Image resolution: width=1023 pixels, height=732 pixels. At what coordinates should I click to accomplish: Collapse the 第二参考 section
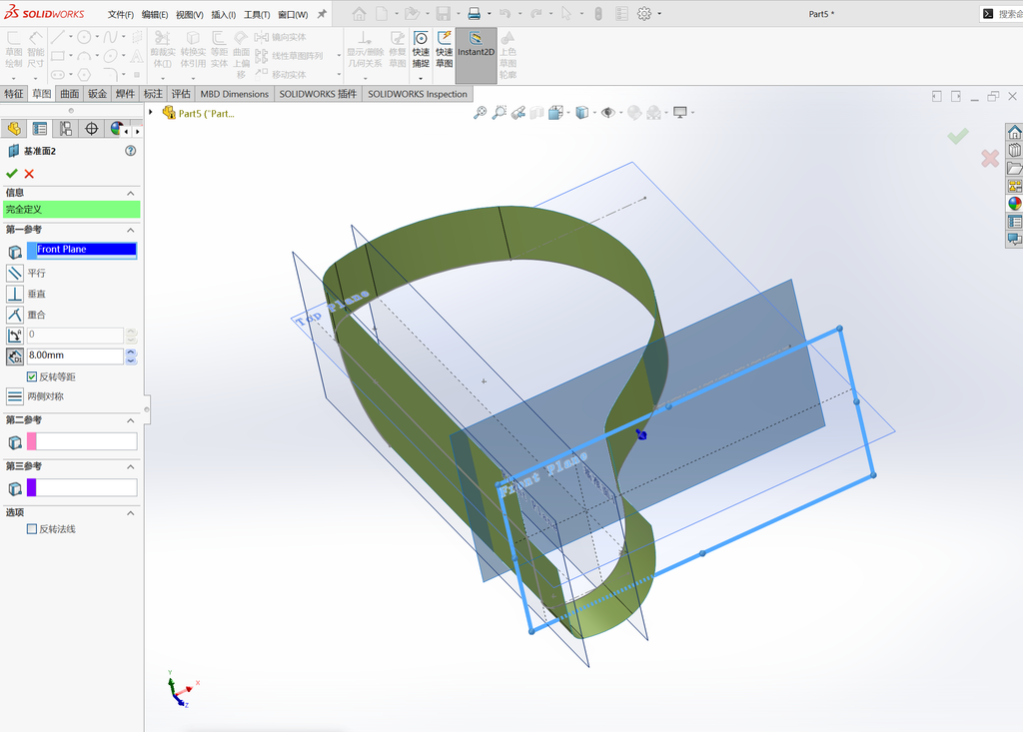click(x=131, y=420)
